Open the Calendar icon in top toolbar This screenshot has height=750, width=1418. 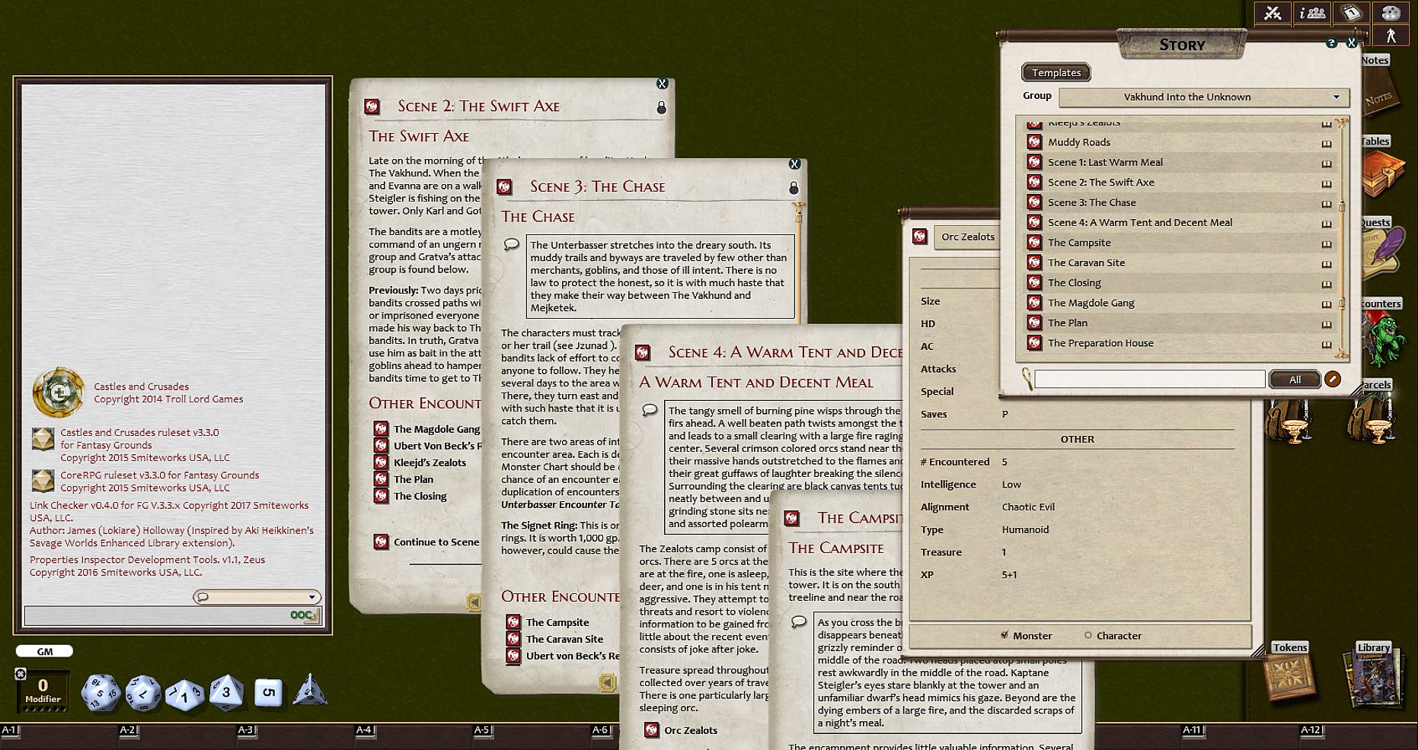1351,13
